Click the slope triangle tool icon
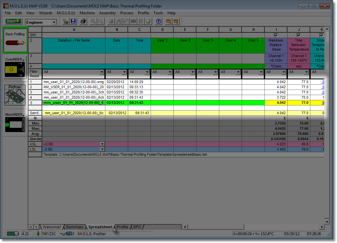The image size is (337, 243). [111, 21]
